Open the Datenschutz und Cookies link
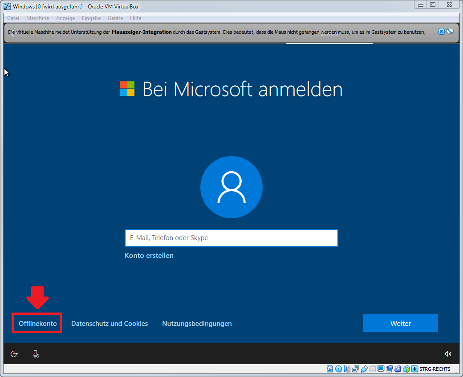 pyautogui.click(x=109, y=323)
